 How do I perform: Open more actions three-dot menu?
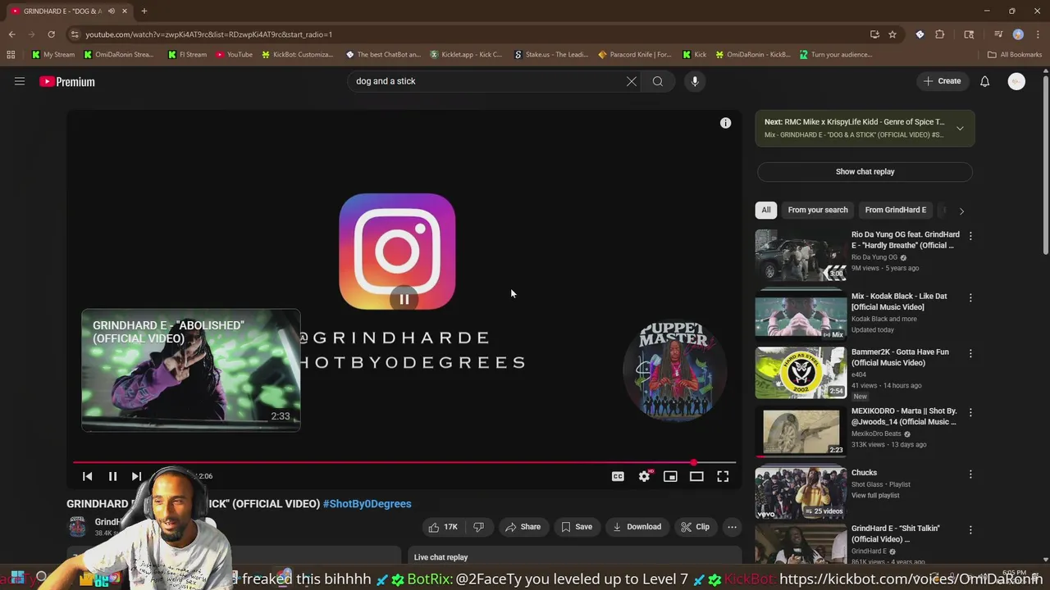coord(733,527)
